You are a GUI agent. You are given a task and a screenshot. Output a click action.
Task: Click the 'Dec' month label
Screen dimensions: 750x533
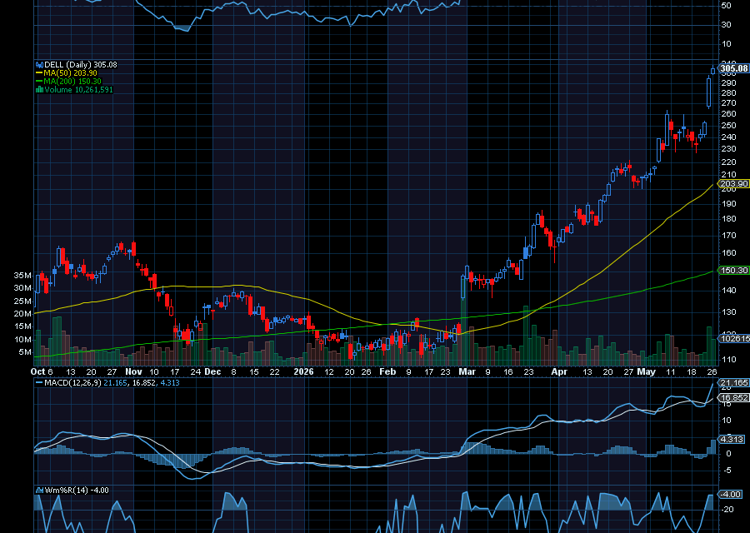[x=212, y=372]
